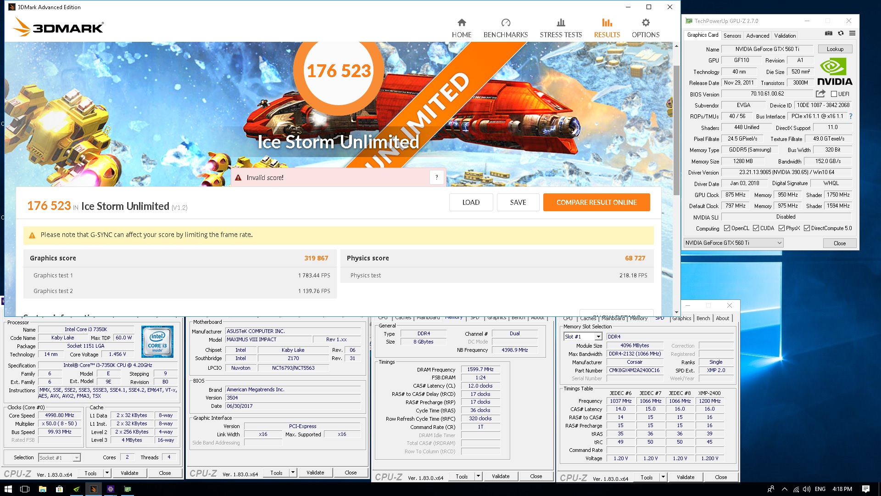Open the GPU-Z hamburger menu
Image resolution: width=881 pixels, height=496 pixels.
click(x=852, y=33)
